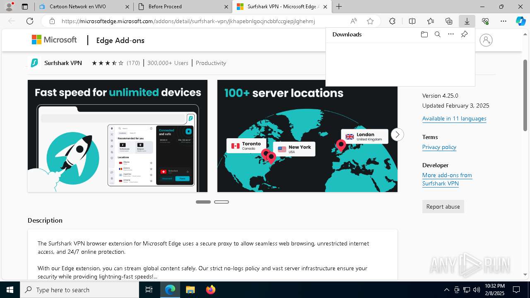Close the Before Proceed tab
This screenshot has width=530, height=298.
(x=226, y=7)
